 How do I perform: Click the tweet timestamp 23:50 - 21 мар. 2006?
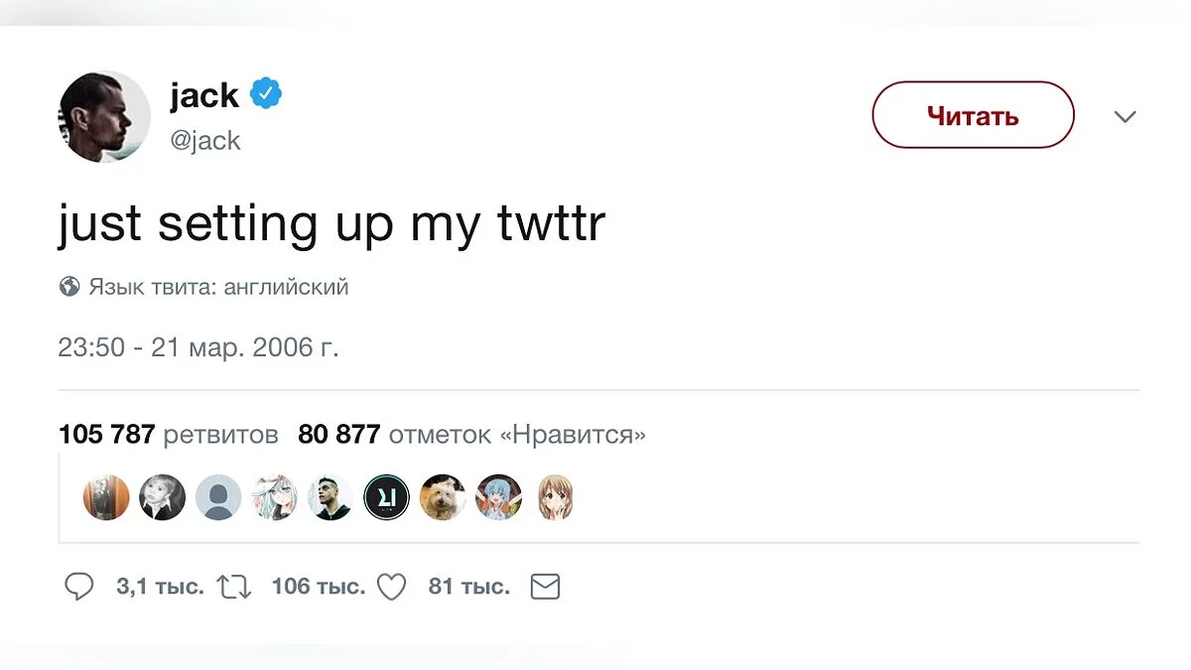click(198, 348)
